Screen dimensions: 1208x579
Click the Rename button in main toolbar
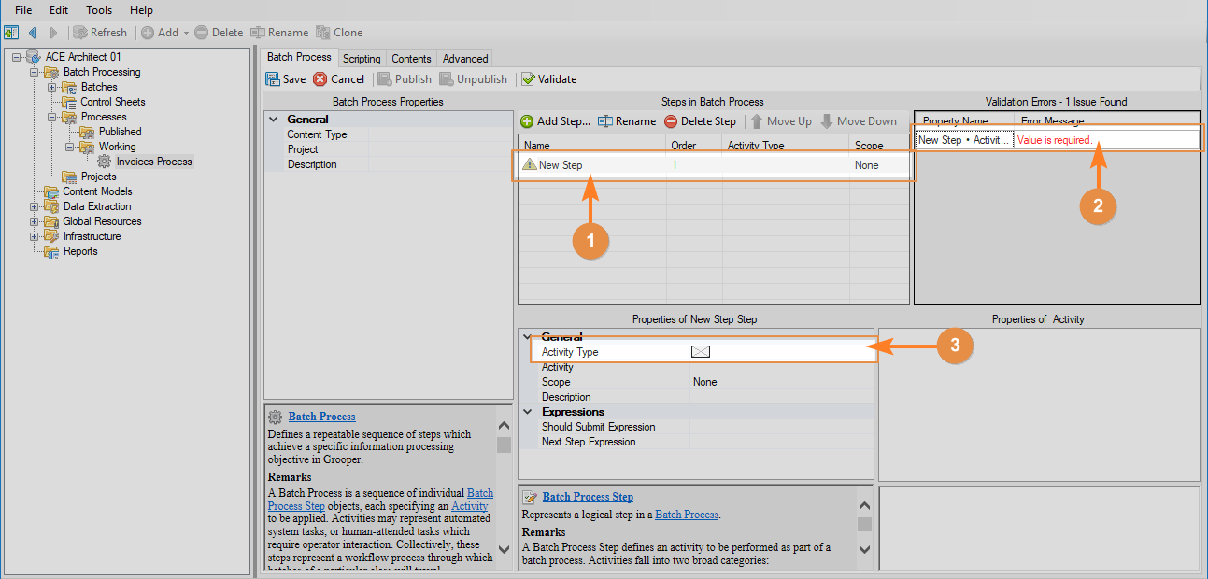point(279,33)
